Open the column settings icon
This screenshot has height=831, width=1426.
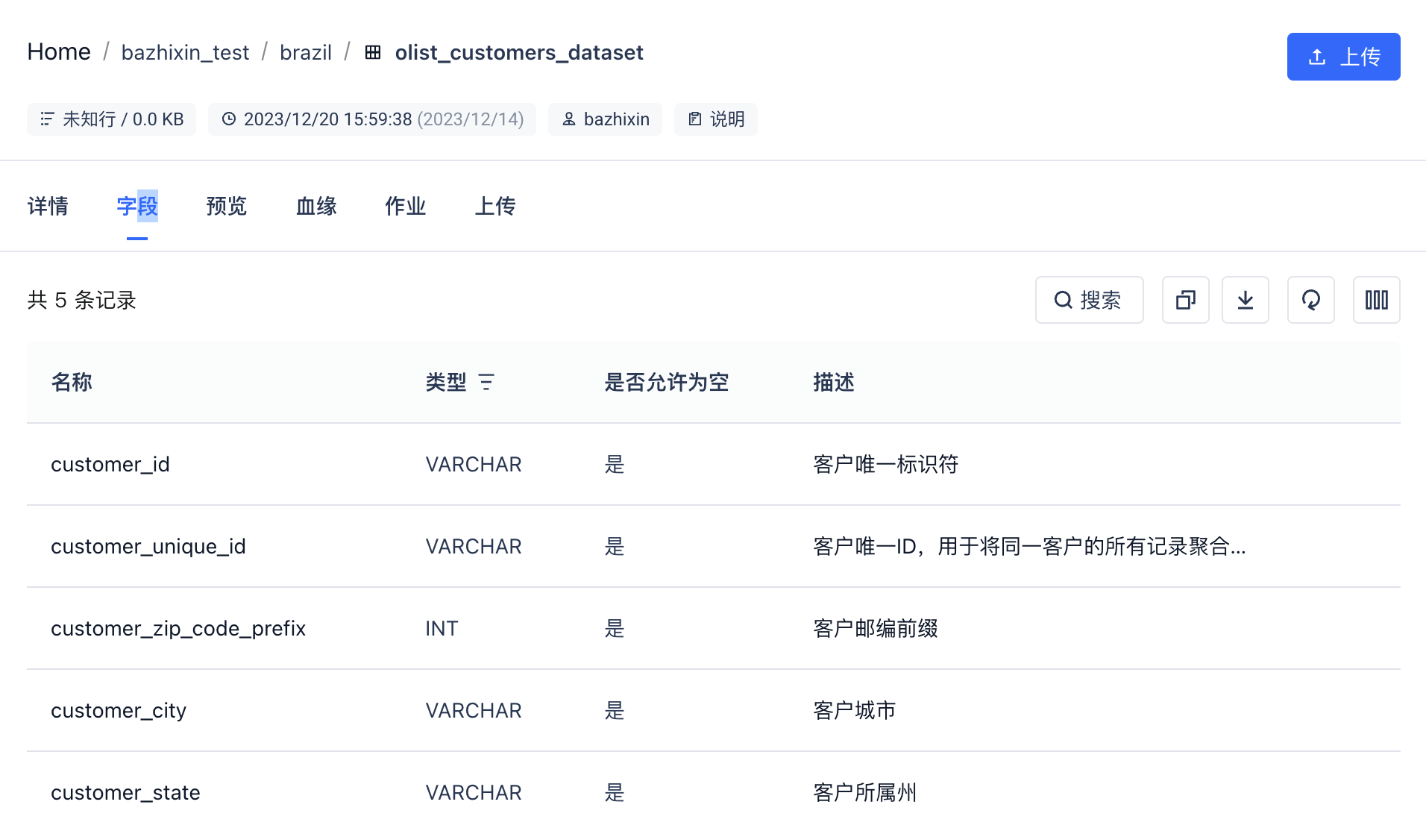(1376, 300)
